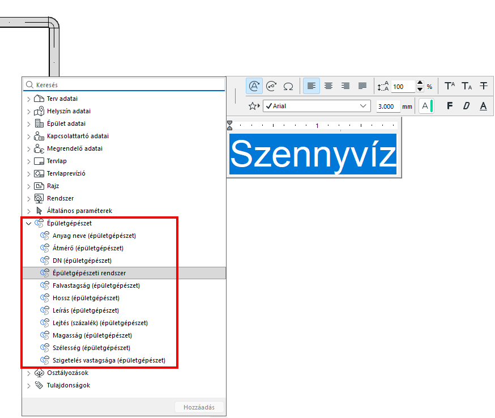
Task: Justify the text
Action: point(362,86)
